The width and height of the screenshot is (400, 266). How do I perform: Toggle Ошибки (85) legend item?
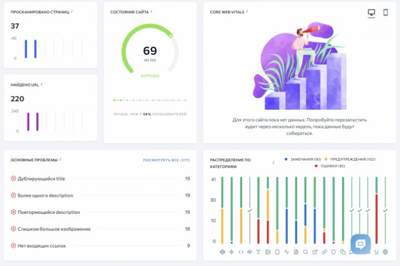[x=330, y=166]
